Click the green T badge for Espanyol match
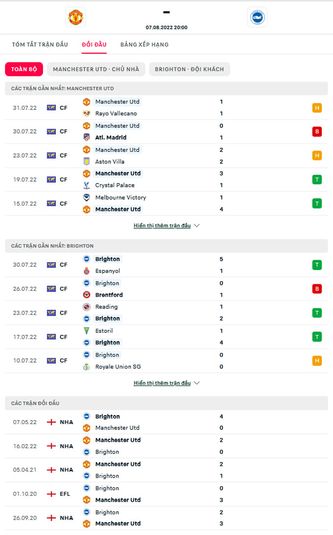Image resolution: width=333 pixels, height=535 pixels. [x=317, y=265]
